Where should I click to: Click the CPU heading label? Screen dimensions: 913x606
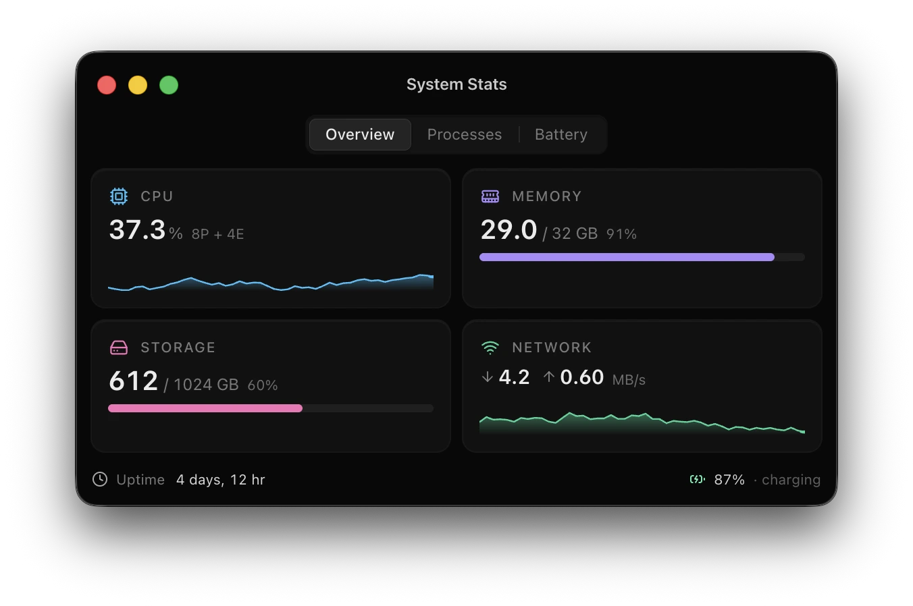(x=157, y=196)
